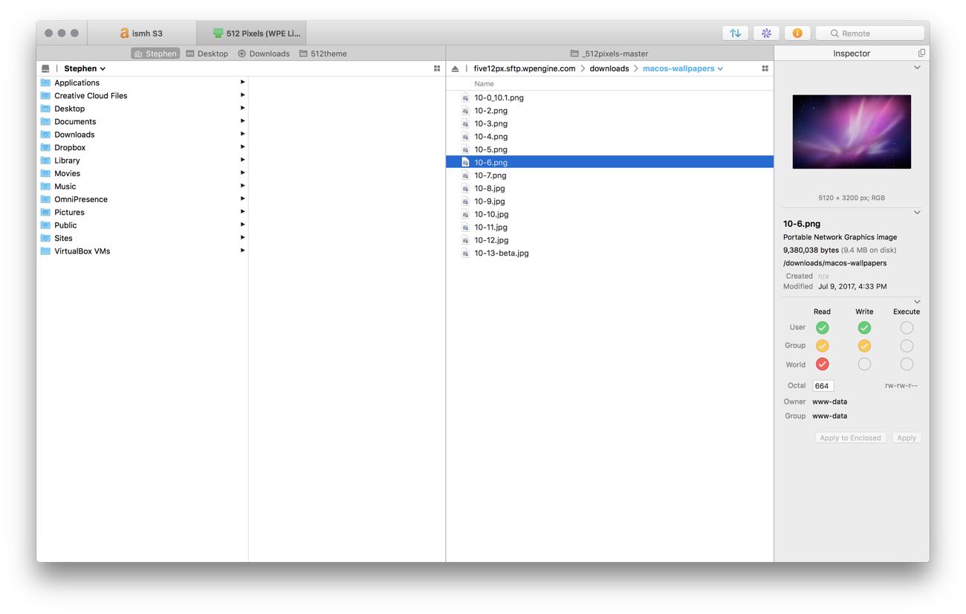Toggle World Execute permission

pos(907,364)
